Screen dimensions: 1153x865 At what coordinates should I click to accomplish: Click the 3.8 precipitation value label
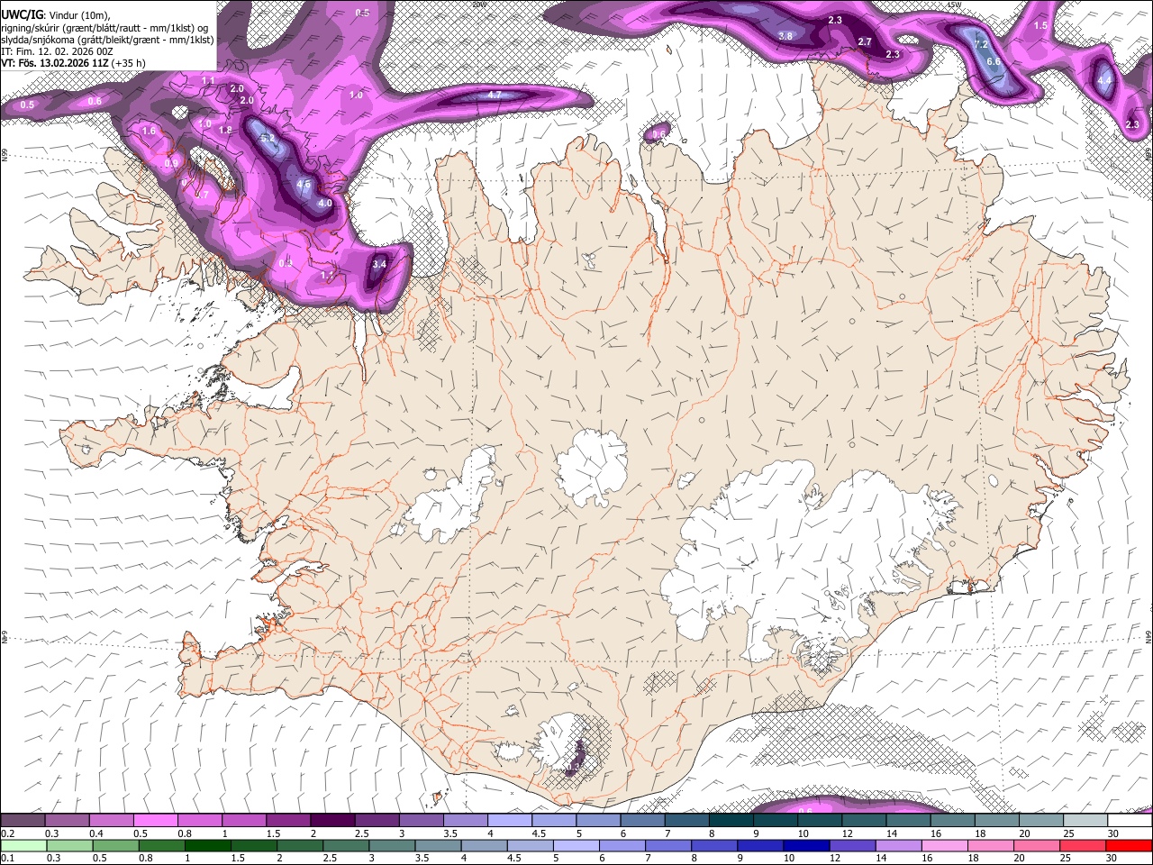(x=785, y=36)
